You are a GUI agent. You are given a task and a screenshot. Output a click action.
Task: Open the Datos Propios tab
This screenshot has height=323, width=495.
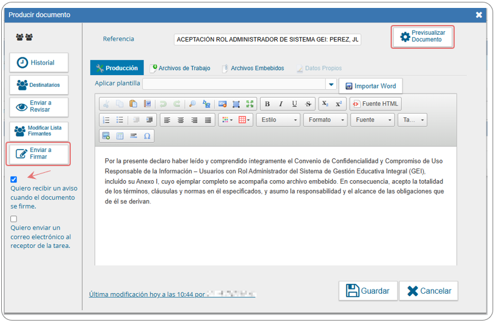click(319, 68)
